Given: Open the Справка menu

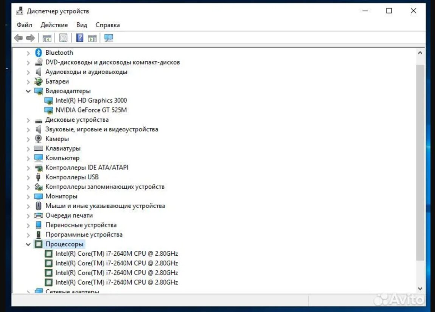Looking at the screenshot, I should [x=107, y=25].
